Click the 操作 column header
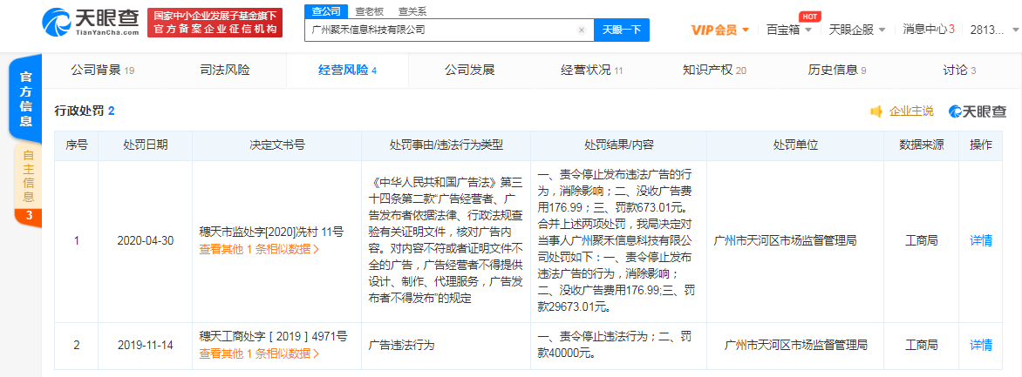The height and width of the screenshot is (377, 1022). [x=981, y=145]
